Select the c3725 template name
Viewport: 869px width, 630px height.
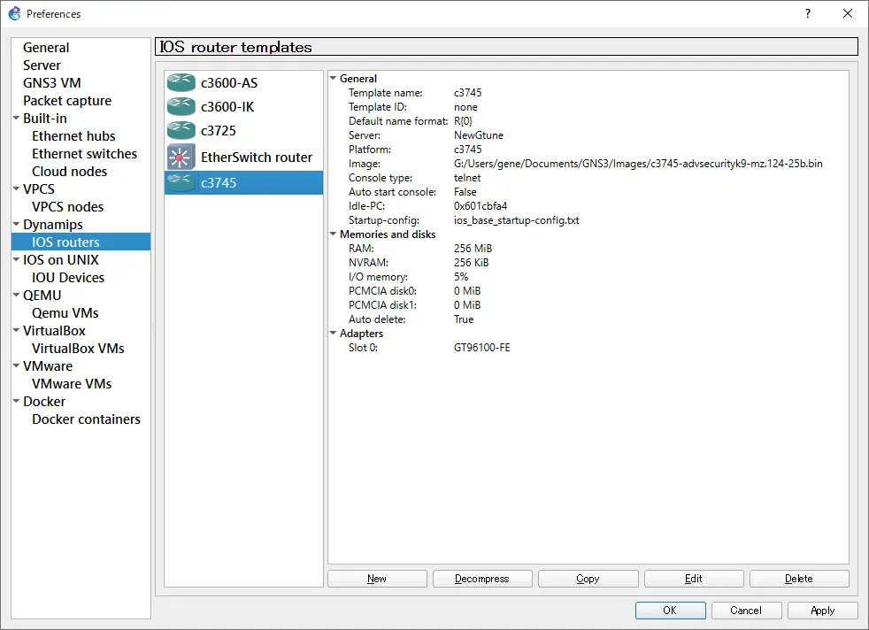[219, 131]
